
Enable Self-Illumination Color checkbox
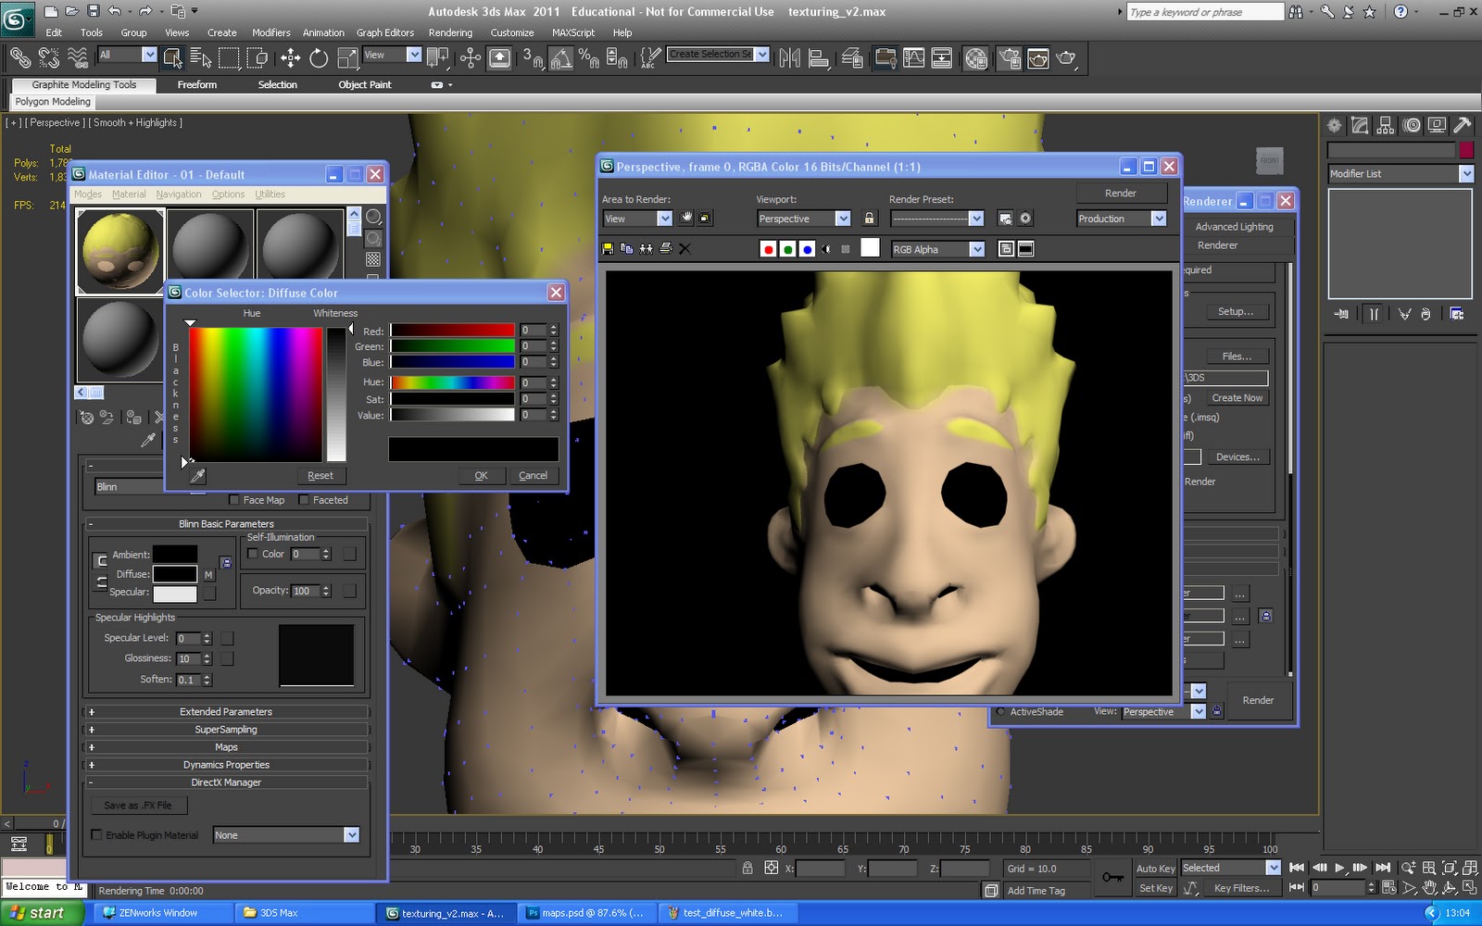[x=252, y=554]
